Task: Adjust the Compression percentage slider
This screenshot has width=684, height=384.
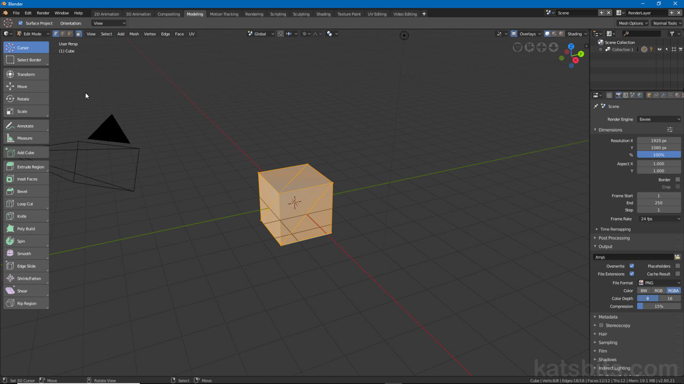Action: [659, 306]
